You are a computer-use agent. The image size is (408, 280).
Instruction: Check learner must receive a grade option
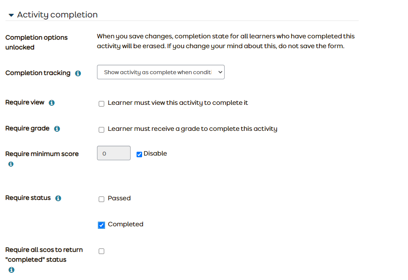[101, 129]
